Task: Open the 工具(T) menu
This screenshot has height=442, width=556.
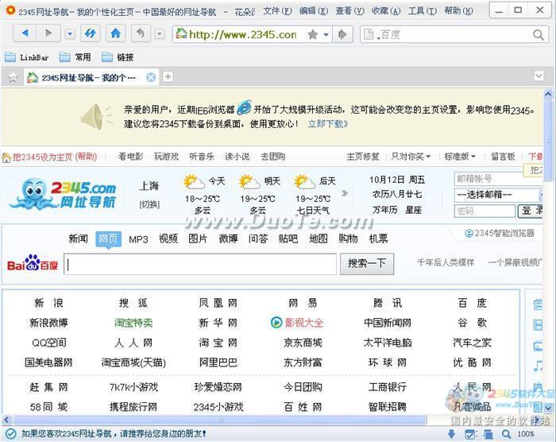Action: pos(422,11)
